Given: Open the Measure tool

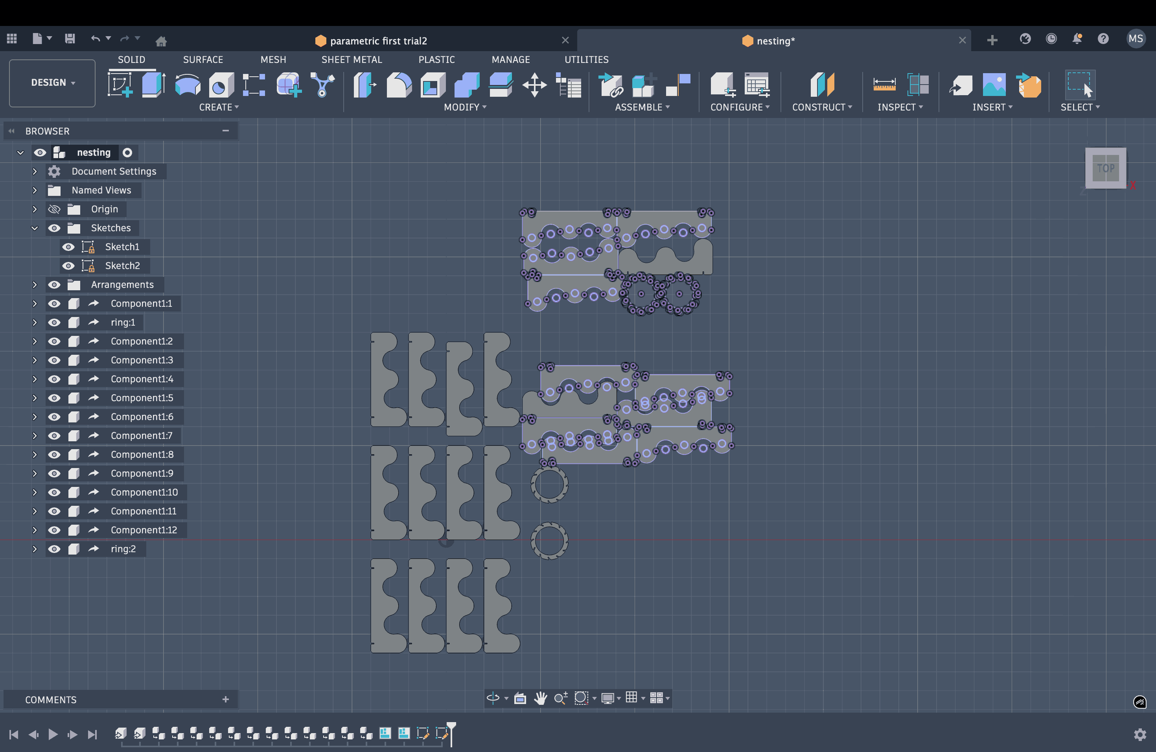Looking at the screenshot, I should pos(884,85).
